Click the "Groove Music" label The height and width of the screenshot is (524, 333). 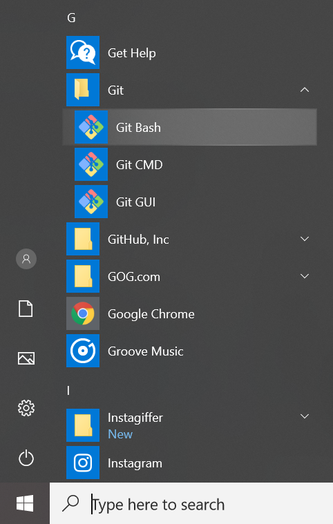tap(146, 351)
